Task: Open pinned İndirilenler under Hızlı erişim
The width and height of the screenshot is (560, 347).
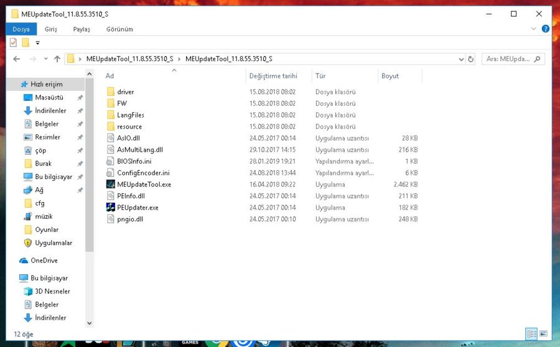Action: point(50,111)
